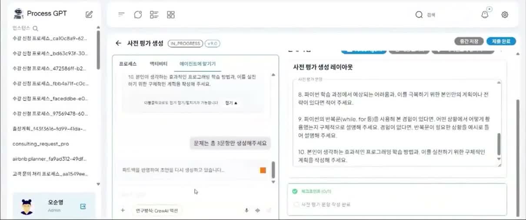Viewport: 526px width, 220px height.
Task: Click the search icon next to 인스턴스
Action: [x=36, y=29]
